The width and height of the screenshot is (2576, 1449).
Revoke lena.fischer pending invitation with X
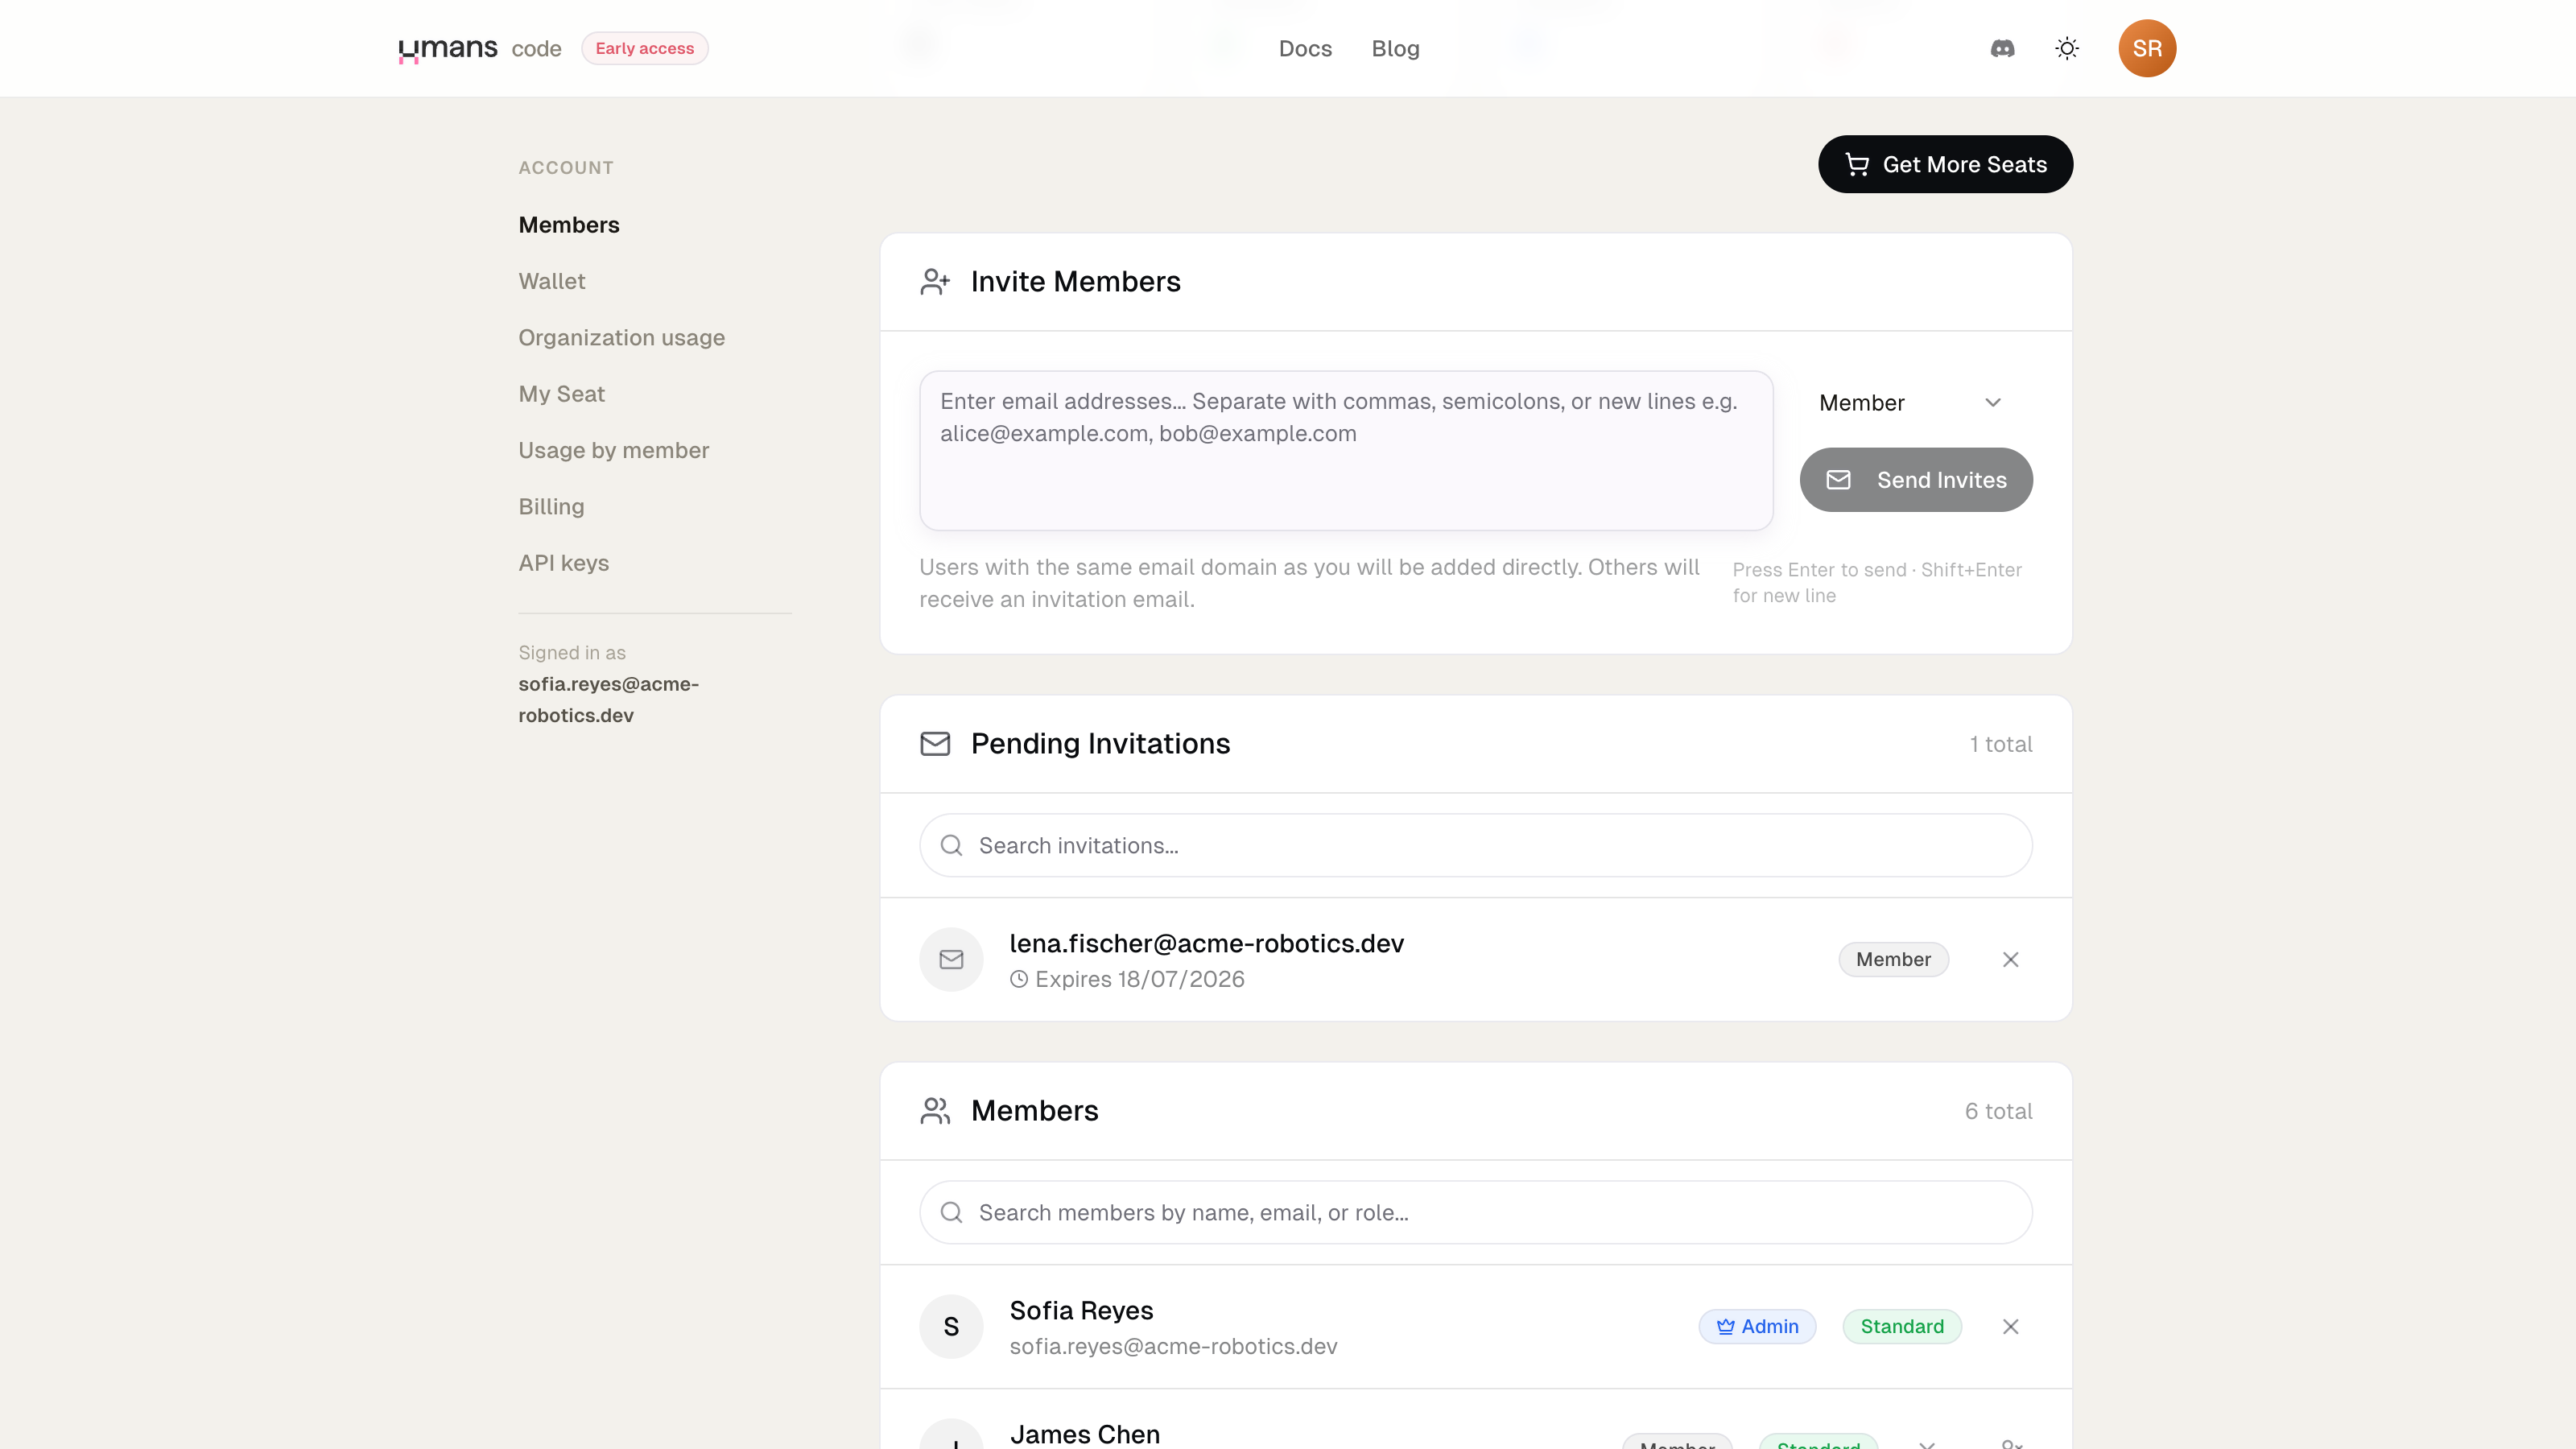click(x=2011, y=959)
